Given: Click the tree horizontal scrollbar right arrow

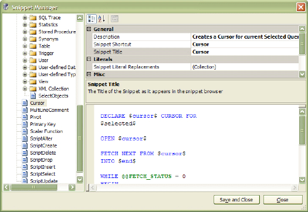Looking at the screenshot, I should point(72,187).
